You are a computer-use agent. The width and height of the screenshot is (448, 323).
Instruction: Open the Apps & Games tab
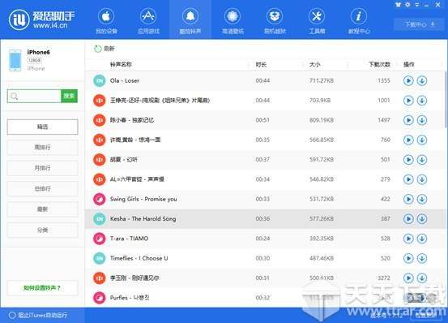click(x=148, y=21)
